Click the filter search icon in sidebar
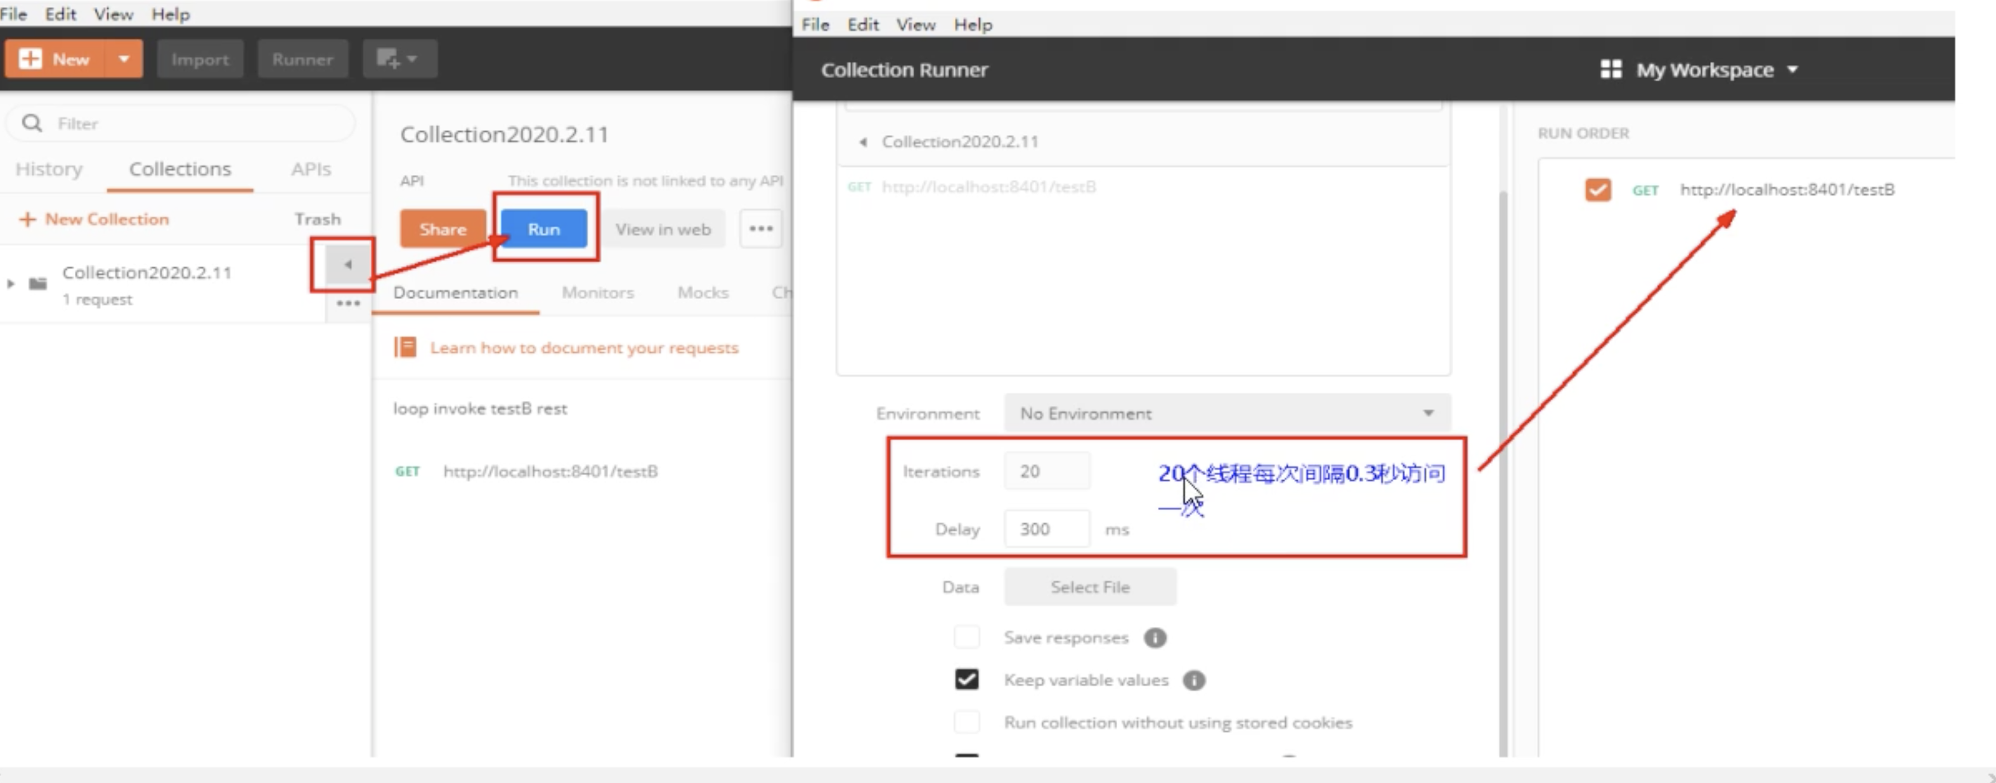Image resolution: width=1996 pixels, height=783 pixels. (x=34, y=124)
